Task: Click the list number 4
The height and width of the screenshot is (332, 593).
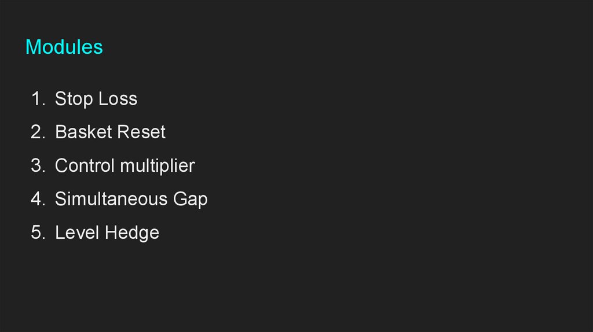Action: coord(37,200)
